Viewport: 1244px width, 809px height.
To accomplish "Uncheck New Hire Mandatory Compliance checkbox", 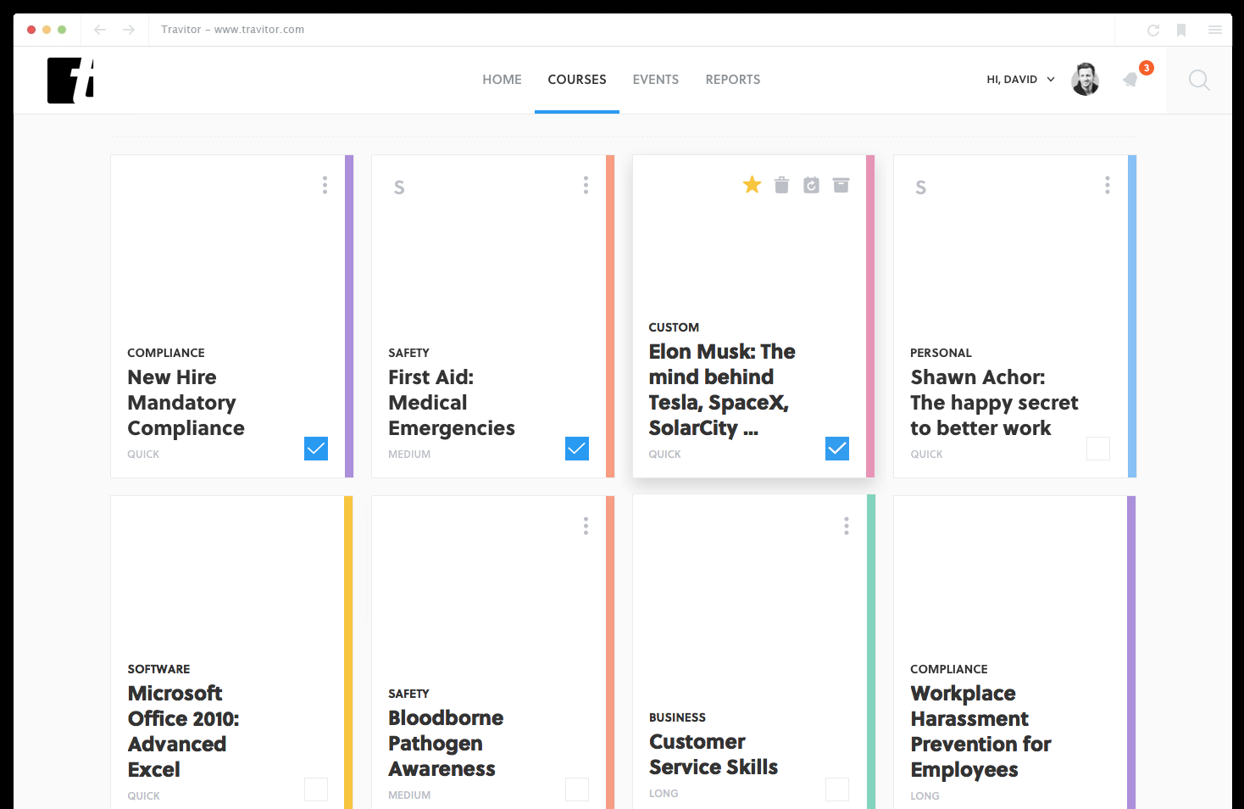I will tap(316, 449).
